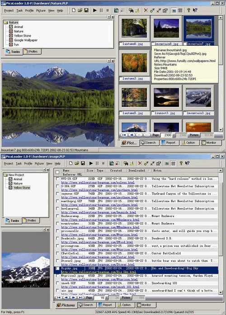Open the Picture menu in Nature.PLP window
The image size is (226, 315).
pos(41,10)
